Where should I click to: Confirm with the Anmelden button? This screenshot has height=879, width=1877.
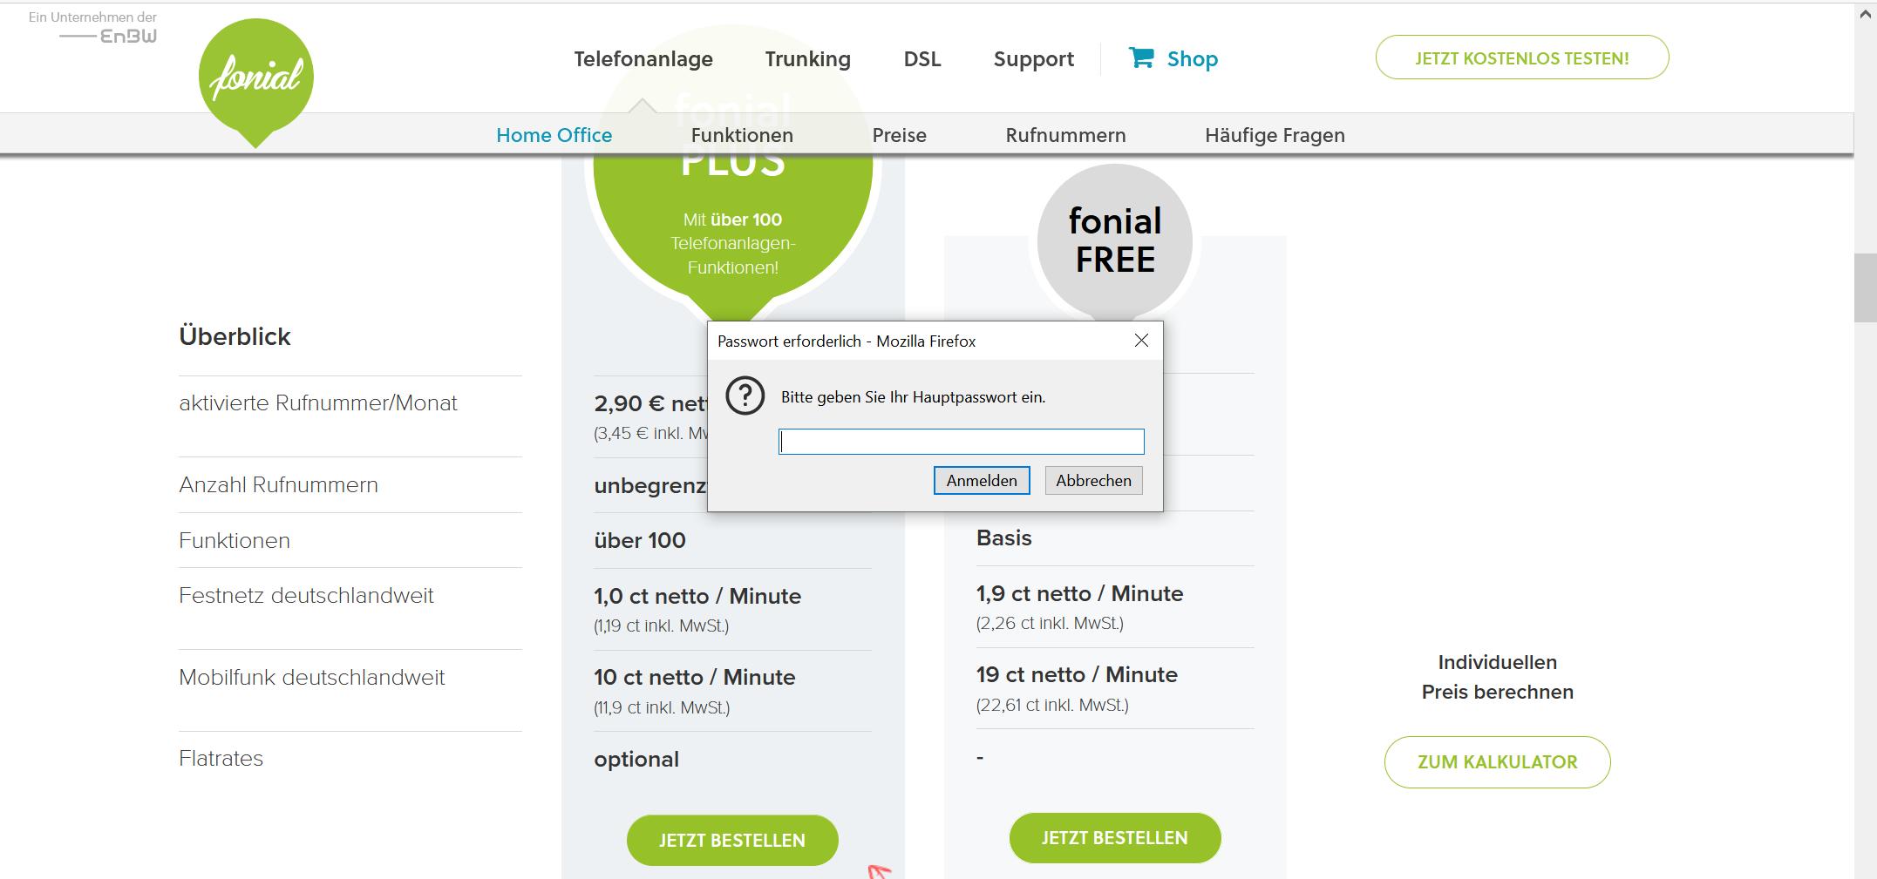click(982, 481)
